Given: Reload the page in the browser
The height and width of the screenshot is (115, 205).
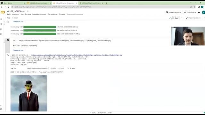Looking at the screenshot, I should tap(8, 7).
